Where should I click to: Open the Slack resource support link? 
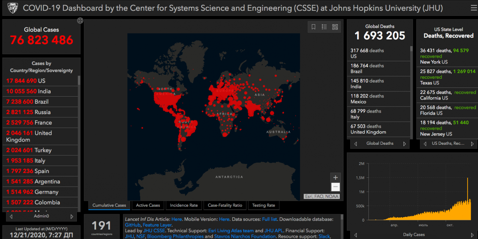pos(324,237)
